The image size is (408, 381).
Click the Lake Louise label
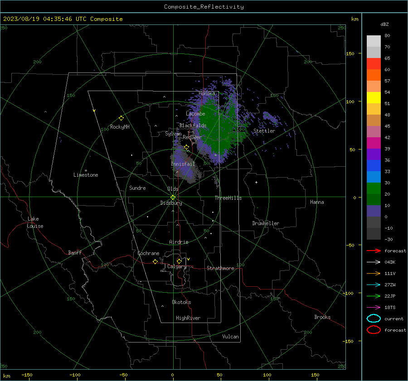[x=35, y=222]
